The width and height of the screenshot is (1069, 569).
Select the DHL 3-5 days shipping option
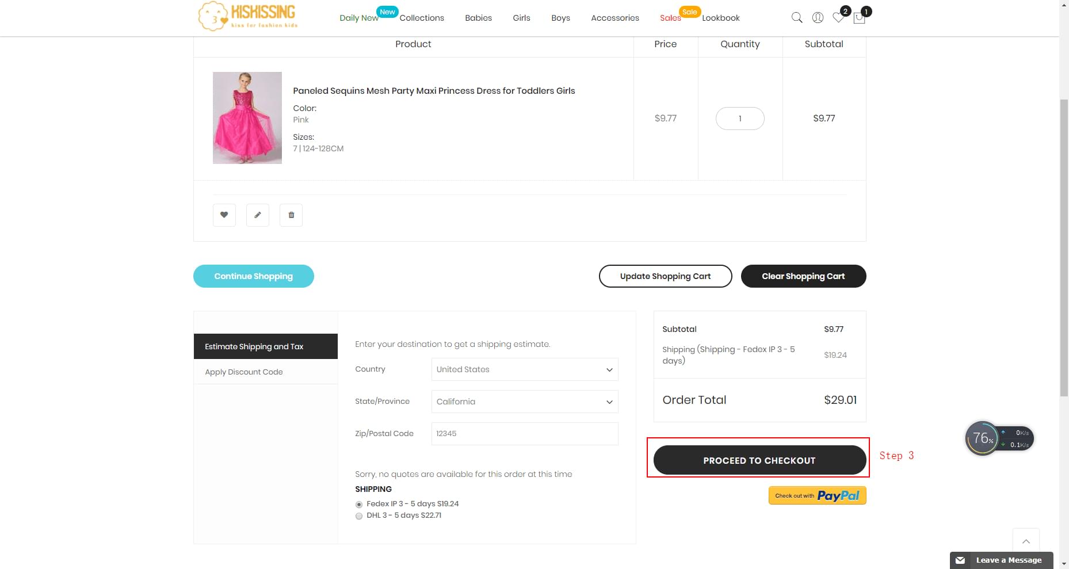(358, 515)
